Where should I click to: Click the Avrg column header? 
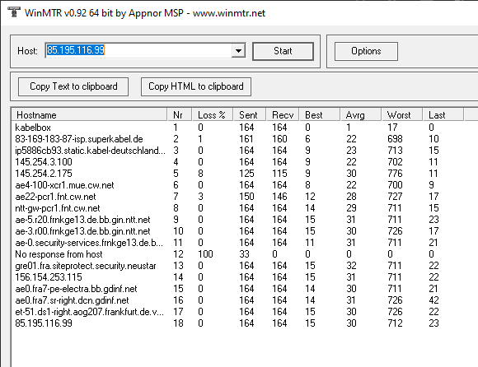pyautogui.click(x=361, y=114)
